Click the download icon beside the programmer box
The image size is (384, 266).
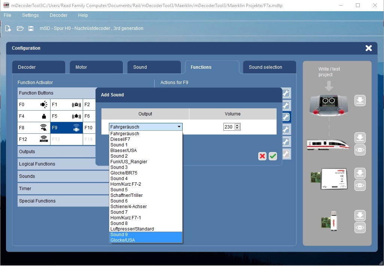click(360, 173)
